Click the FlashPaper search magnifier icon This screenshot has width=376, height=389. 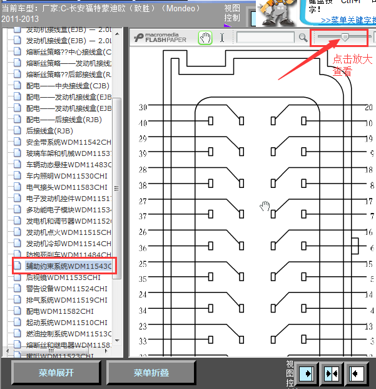pos(303,38)
